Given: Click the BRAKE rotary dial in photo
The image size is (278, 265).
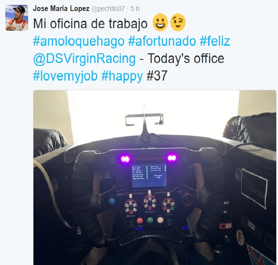Looking at the screenshot, I should [131, 206].
